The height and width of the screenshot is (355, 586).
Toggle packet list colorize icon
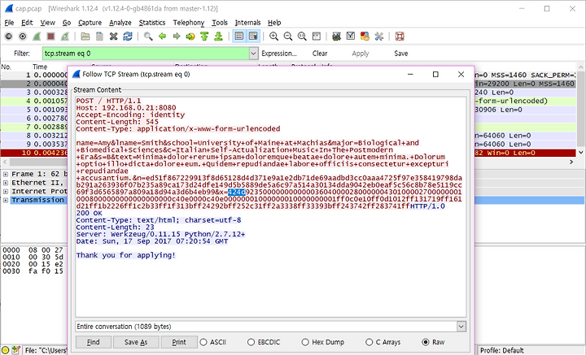[239, 37]
